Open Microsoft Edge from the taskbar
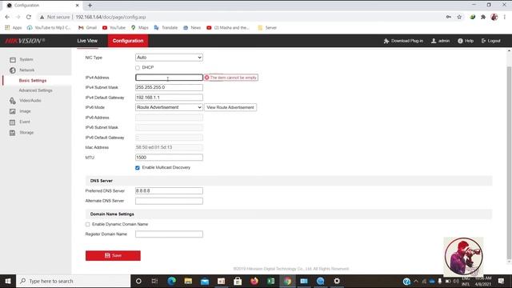 pyautogui.click(x=172, y=281)
